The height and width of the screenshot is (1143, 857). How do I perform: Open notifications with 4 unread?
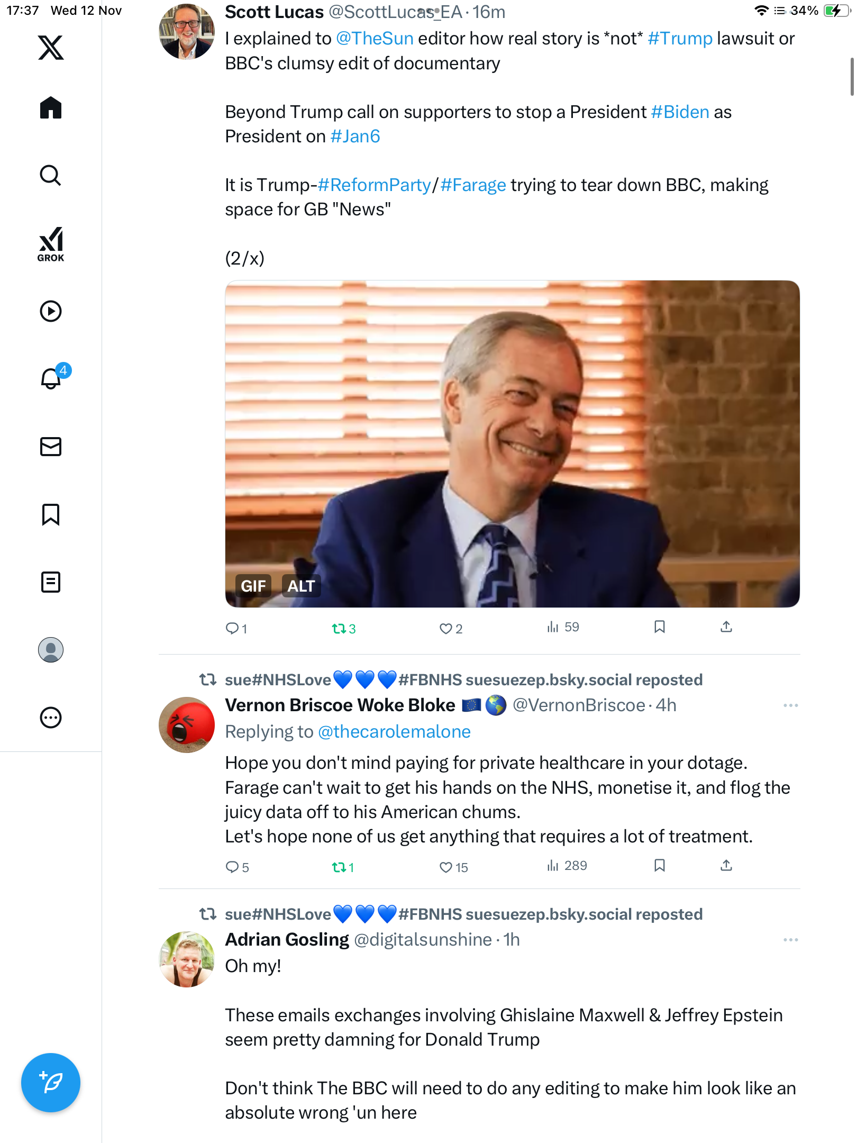52,378
